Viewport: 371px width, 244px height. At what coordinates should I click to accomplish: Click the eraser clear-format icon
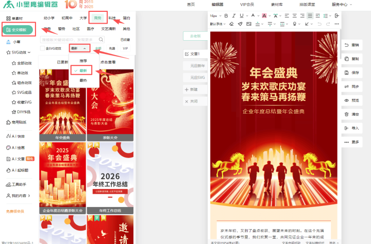[232, 24]
